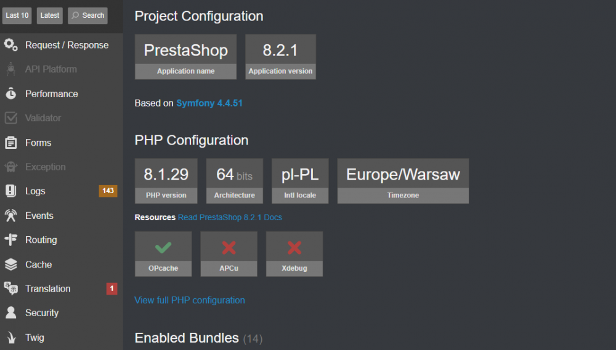Click the red APCu cross
Screen dimensions: 616x350
point(229,248)
